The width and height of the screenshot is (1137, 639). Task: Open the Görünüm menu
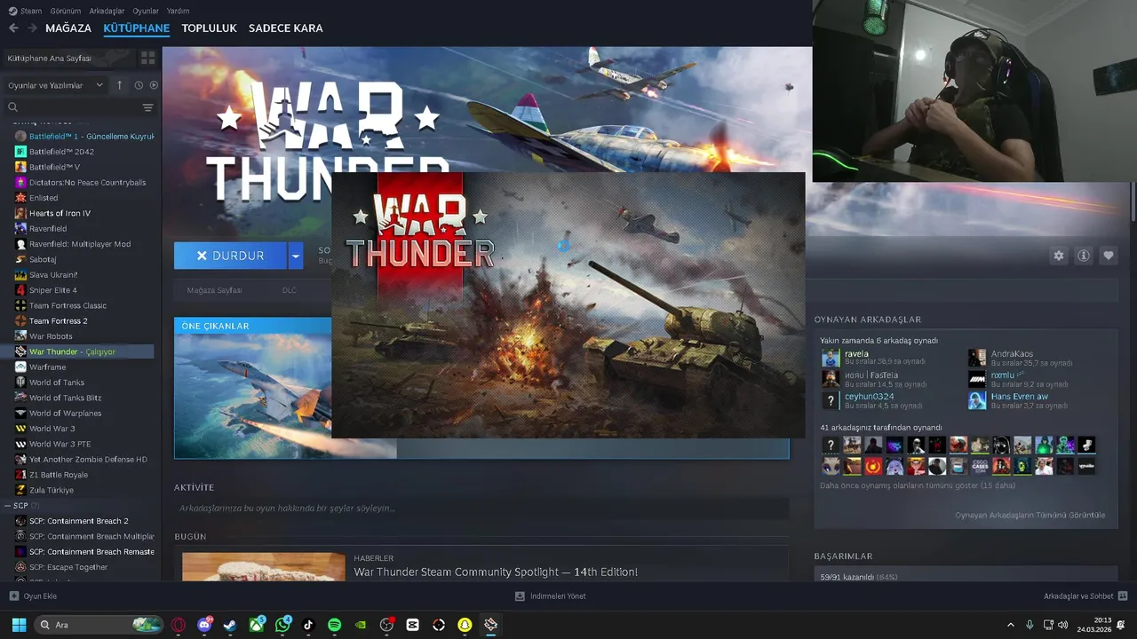[x=66, y=11]
